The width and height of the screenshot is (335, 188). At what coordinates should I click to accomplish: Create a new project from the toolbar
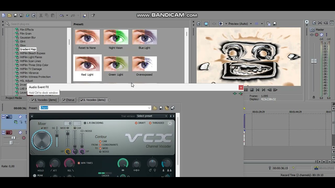(3, 15)
